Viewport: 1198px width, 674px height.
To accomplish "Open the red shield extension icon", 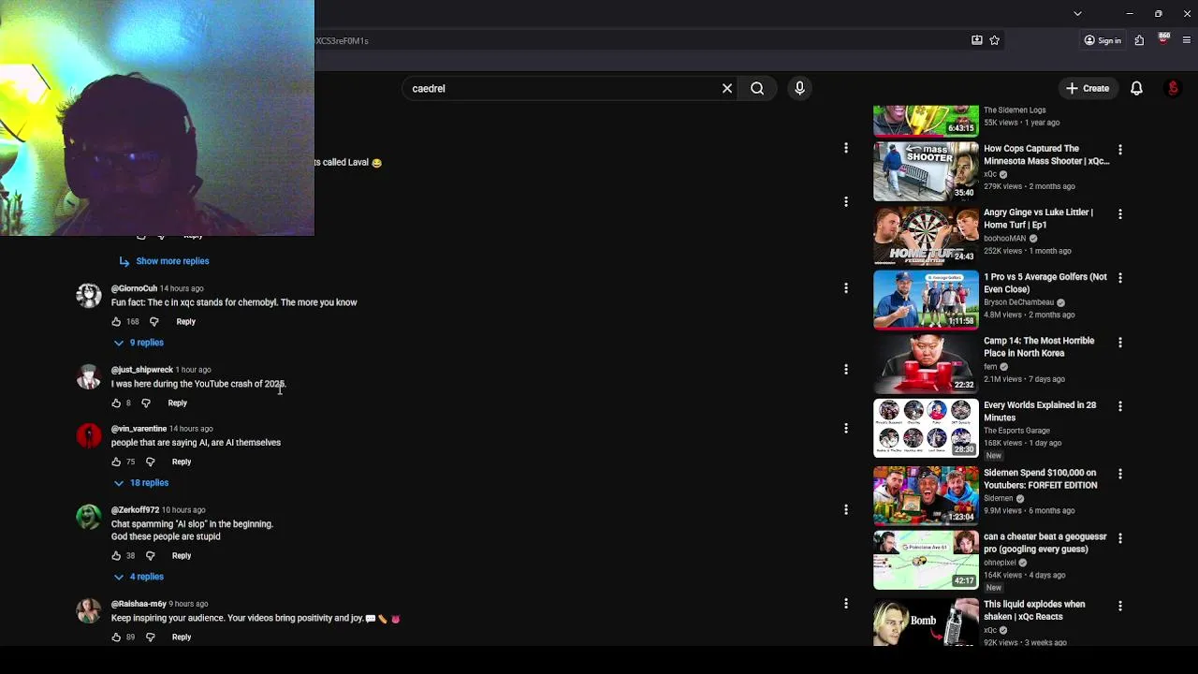I will tap(1163, 39).
